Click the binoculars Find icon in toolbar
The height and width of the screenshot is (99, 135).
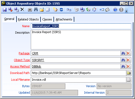click(x=36, y=9)
